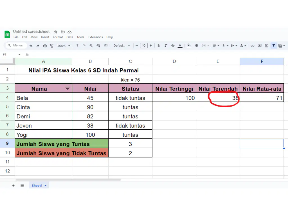288x216 pixels.
Task: Open the View menu
Action: [x=34, y=37]
